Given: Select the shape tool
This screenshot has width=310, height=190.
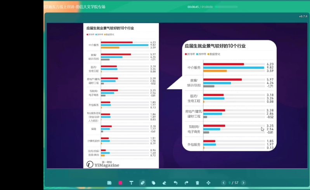Looking at the screenshot, I should pos(153,183).
